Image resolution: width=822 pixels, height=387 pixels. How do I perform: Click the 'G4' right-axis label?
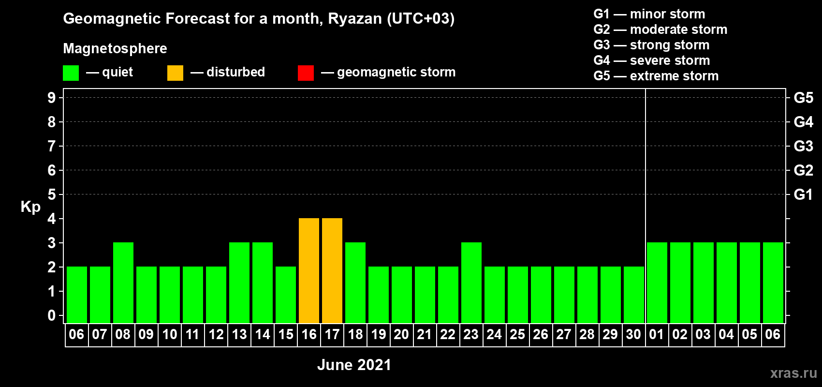point(804,122)
